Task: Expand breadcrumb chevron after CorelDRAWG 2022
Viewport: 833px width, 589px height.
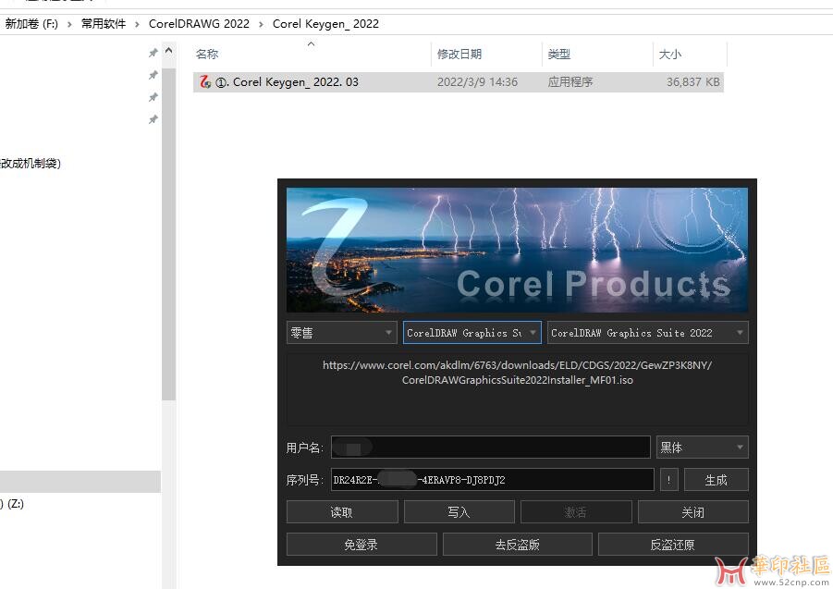Action: tap(261, 24)
